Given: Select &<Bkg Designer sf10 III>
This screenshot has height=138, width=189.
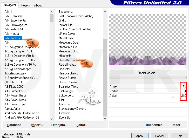Looking at the screenshot, I should tap(20, 60).
